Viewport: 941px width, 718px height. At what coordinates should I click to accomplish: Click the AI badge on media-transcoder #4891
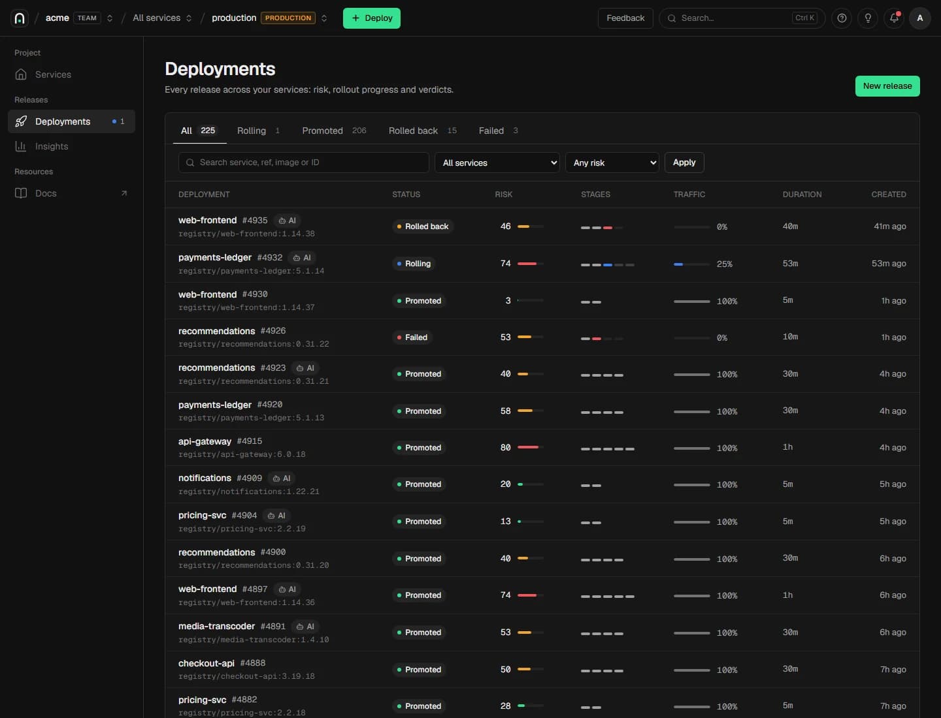[x=305, y=627]
